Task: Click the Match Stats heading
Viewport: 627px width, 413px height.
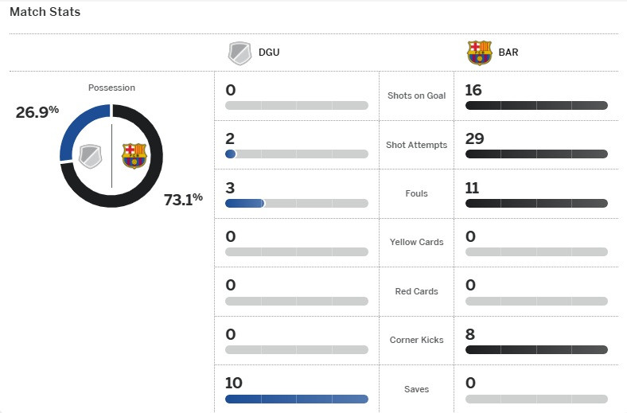Action: (x=45, y=12)
